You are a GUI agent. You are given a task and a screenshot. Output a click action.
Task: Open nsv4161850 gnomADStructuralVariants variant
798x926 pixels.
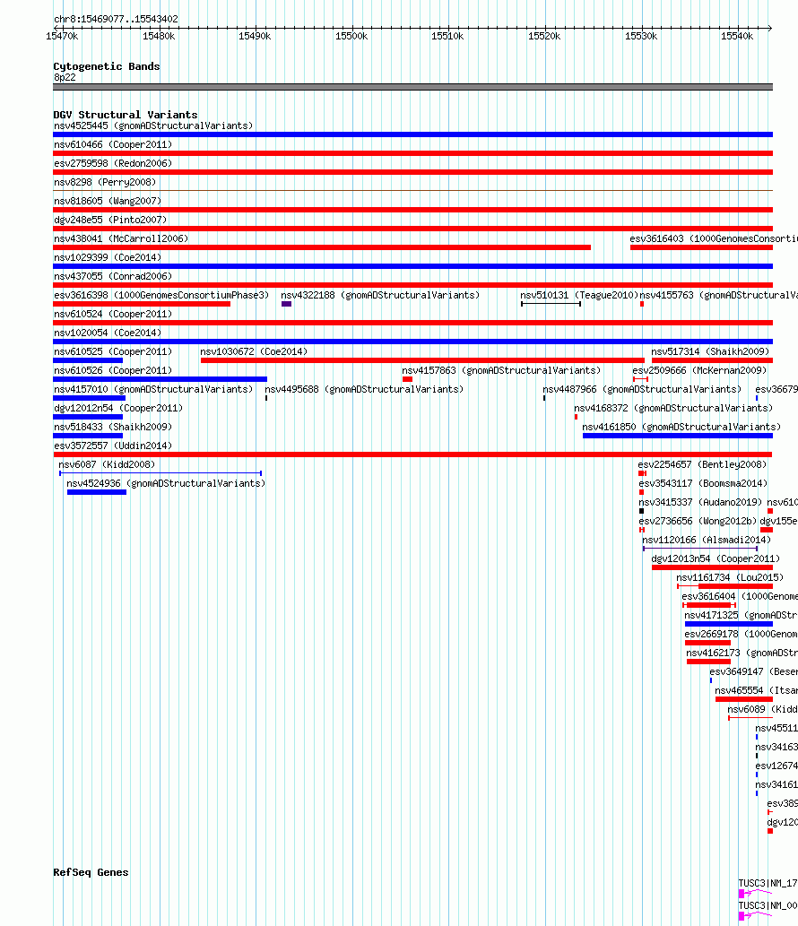pos(681,428)
